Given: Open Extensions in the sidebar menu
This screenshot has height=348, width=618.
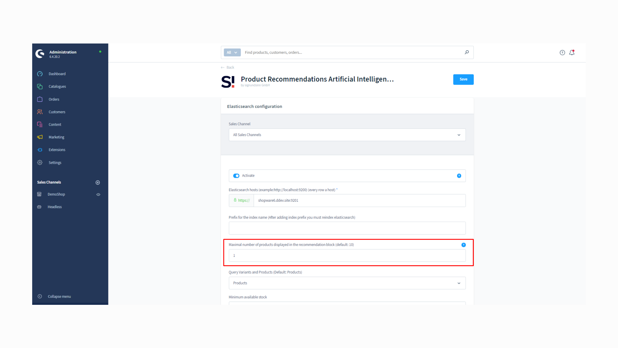Looking at the screenshot, I should click(x=57, y=150).
